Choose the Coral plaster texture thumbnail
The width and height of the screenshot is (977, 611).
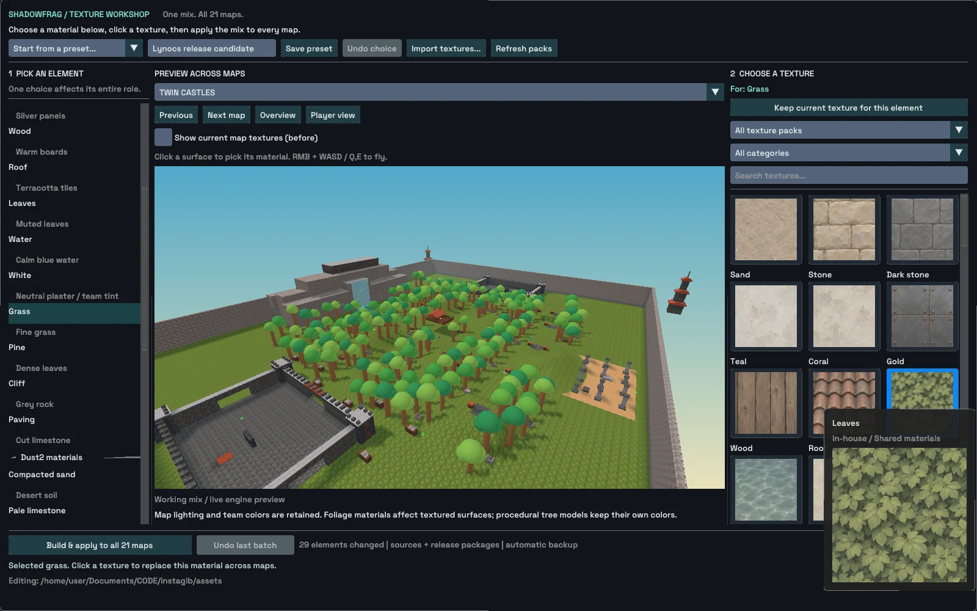pyautogui.click(x=844, y=316)
